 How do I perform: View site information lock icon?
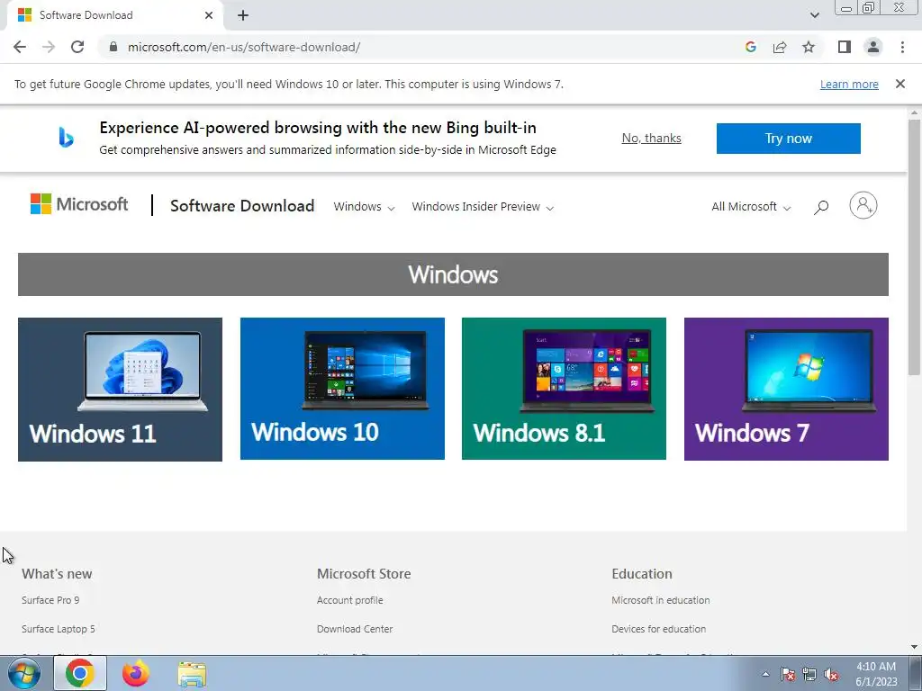(114, 47)
